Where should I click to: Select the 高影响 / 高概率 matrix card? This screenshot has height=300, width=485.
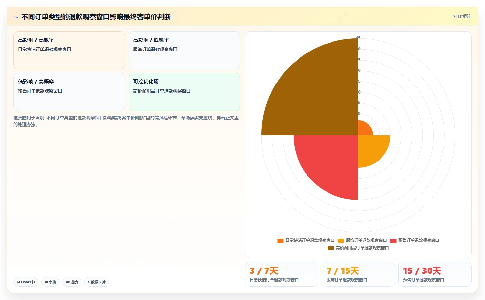69,50
